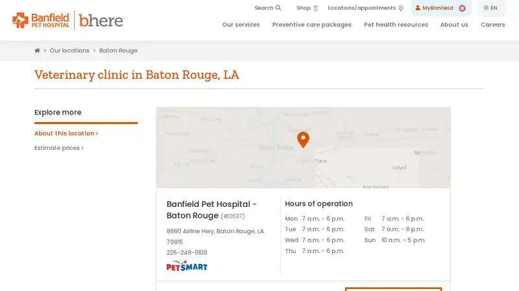Open the Estimate prices link
This screenshot has width=519, height=291.
(x=59, y=148)
